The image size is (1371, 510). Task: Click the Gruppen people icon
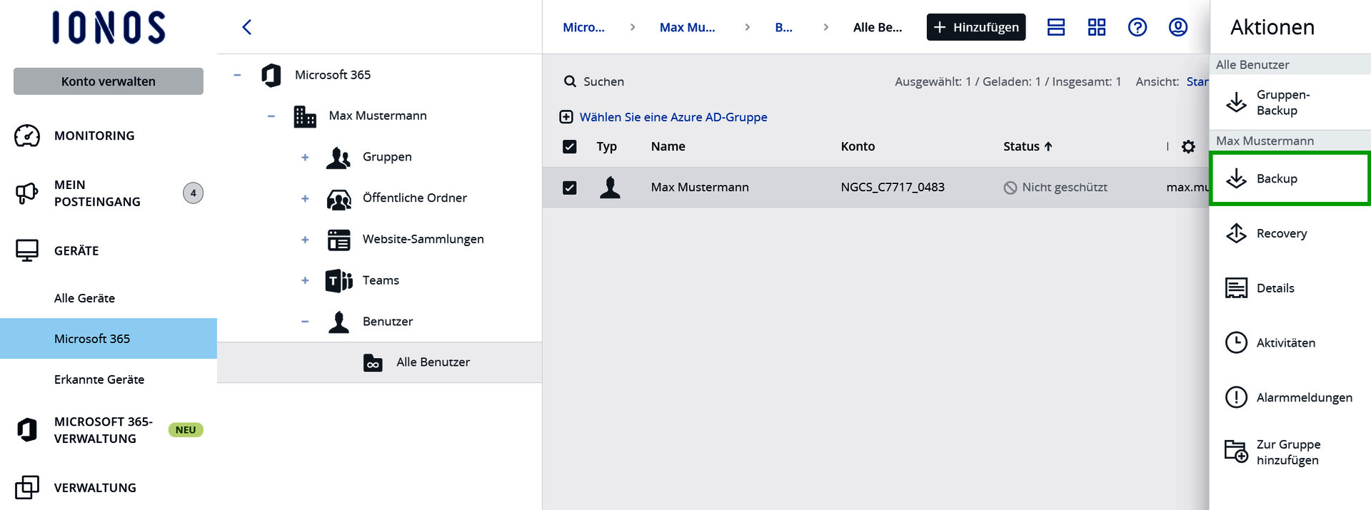338,157
